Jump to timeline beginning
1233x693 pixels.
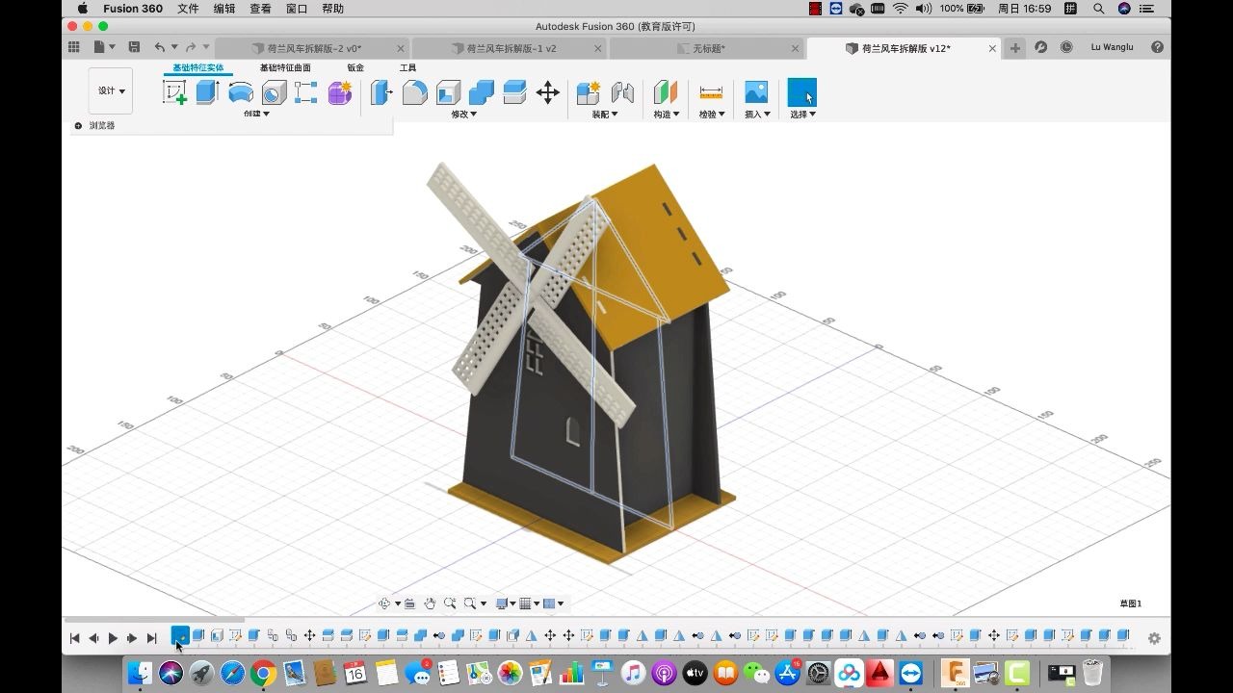pyautogui.click(x=74, y=638)
